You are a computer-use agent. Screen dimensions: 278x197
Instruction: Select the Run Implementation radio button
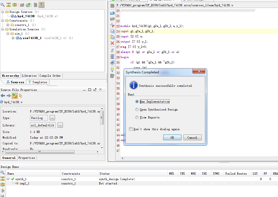click(137, 102)
